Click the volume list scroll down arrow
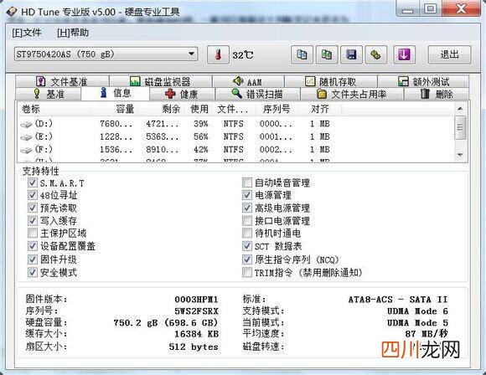 (460, 155)
